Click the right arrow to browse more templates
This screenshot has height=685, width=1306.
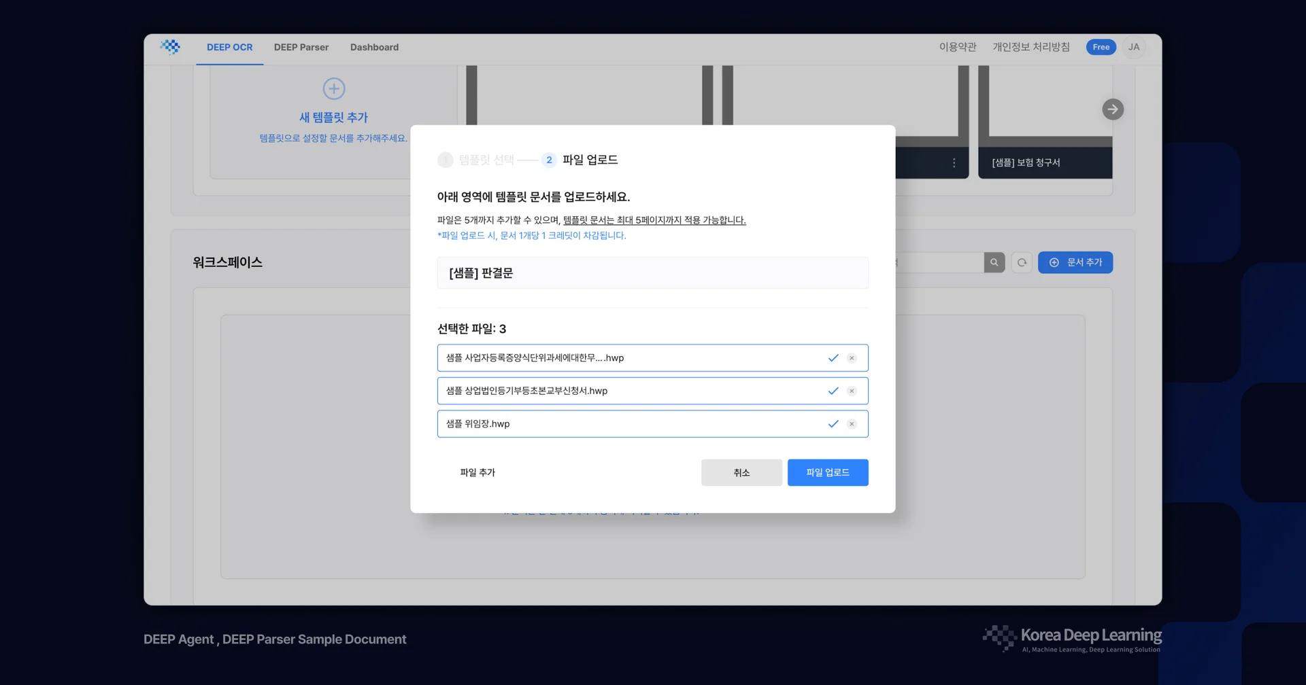coord(1113,109)
